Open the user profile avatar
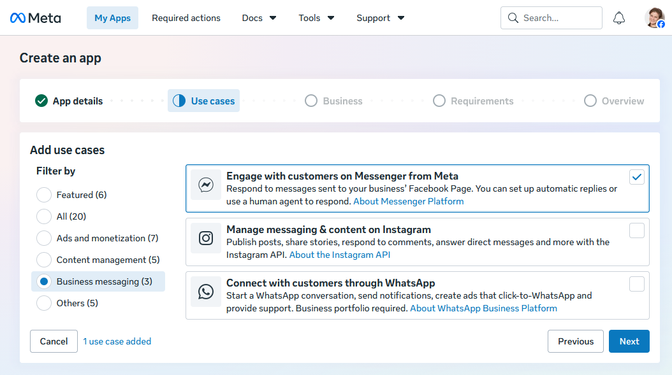The height and width of the screenshot is (375, 672). pos(654,18)
